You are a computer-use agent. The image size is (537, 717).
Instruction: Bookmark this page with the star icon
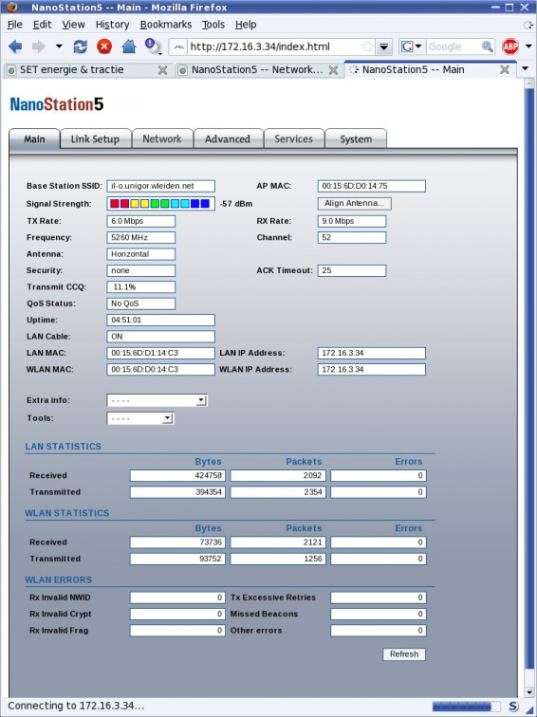click(367, 46)
